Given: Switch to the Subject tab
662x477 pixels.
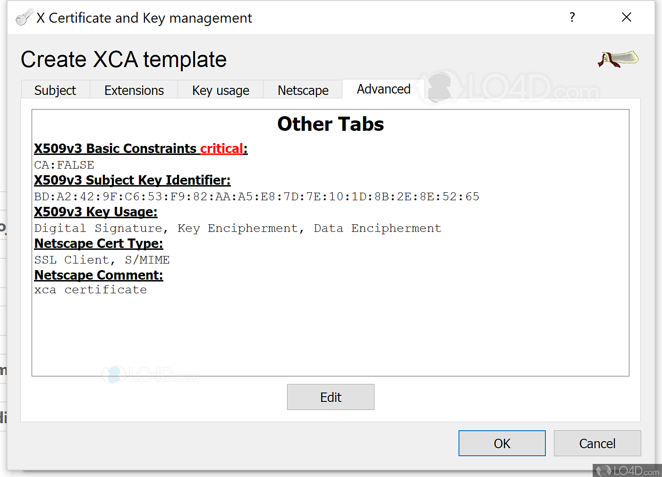Looking at the screenshot, I should [55, 90].
